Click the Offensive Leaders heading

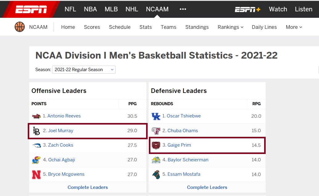coord(59,91)
